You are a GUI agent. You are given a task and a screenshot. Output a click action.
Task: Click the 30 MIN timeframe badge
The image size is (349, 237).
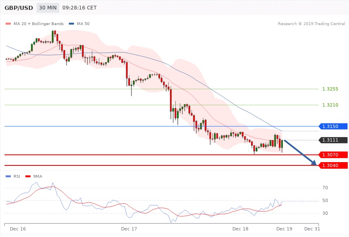[48, 8]
